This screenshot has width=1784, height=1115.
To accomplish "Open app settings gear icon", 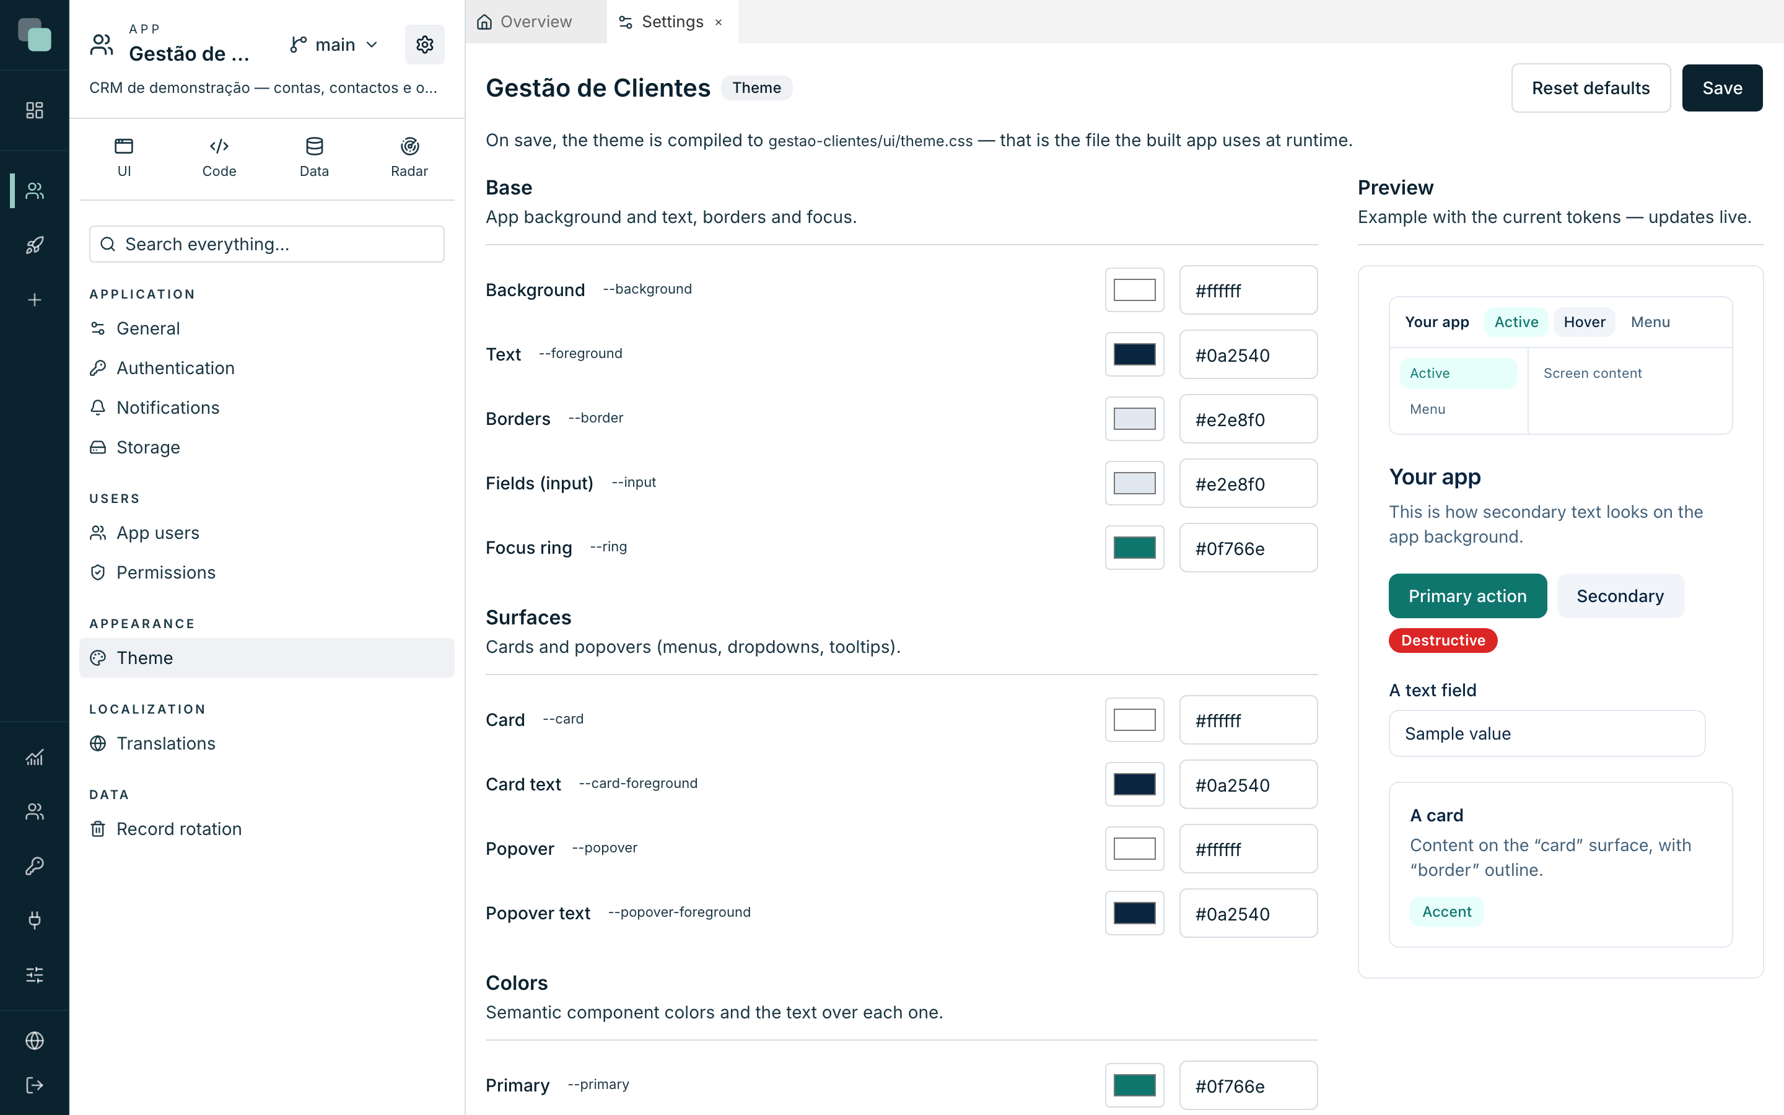I will pos(424,44).
